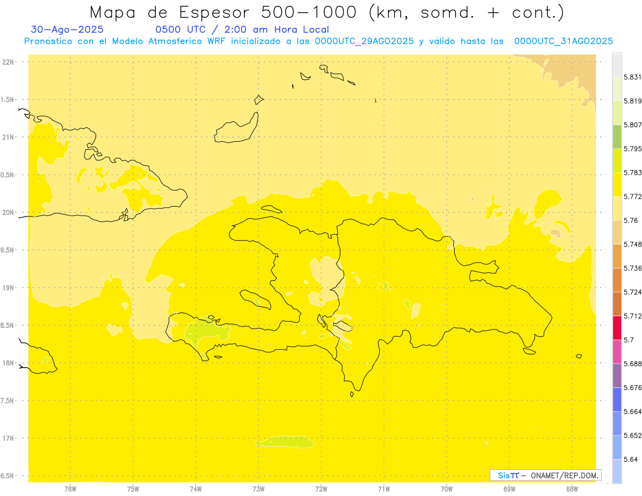Screen dimensions: 642x496
Task: Click the '9.5N' latitude label
Action: click(7, 250)
